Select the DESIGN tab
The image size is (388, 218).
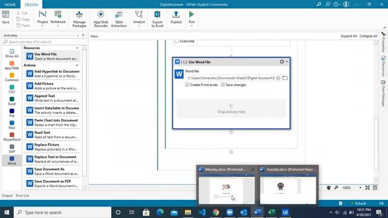pyautogui.click(x=31, y=4)
